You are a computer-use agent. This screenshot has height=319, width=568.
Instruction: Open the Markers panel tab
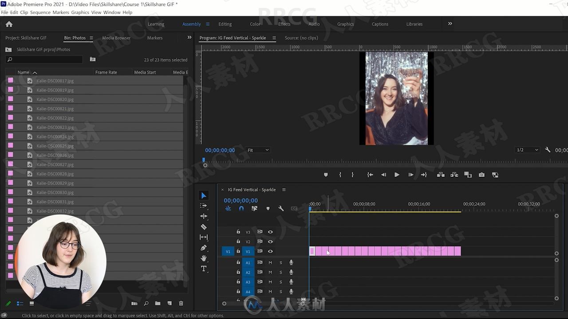[x=155, y=38]
